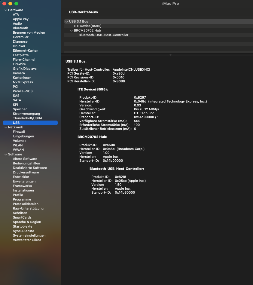Select Fibre-Channel in sidebar
Image resolution: width=253 pixels, height=285 pixels.
pyautogui.click(x=24, y=60)
